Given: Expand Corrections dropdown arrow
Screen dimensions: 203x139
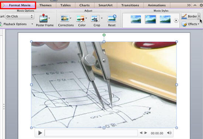Looking at the screenshot, I should tap(70, 18).
